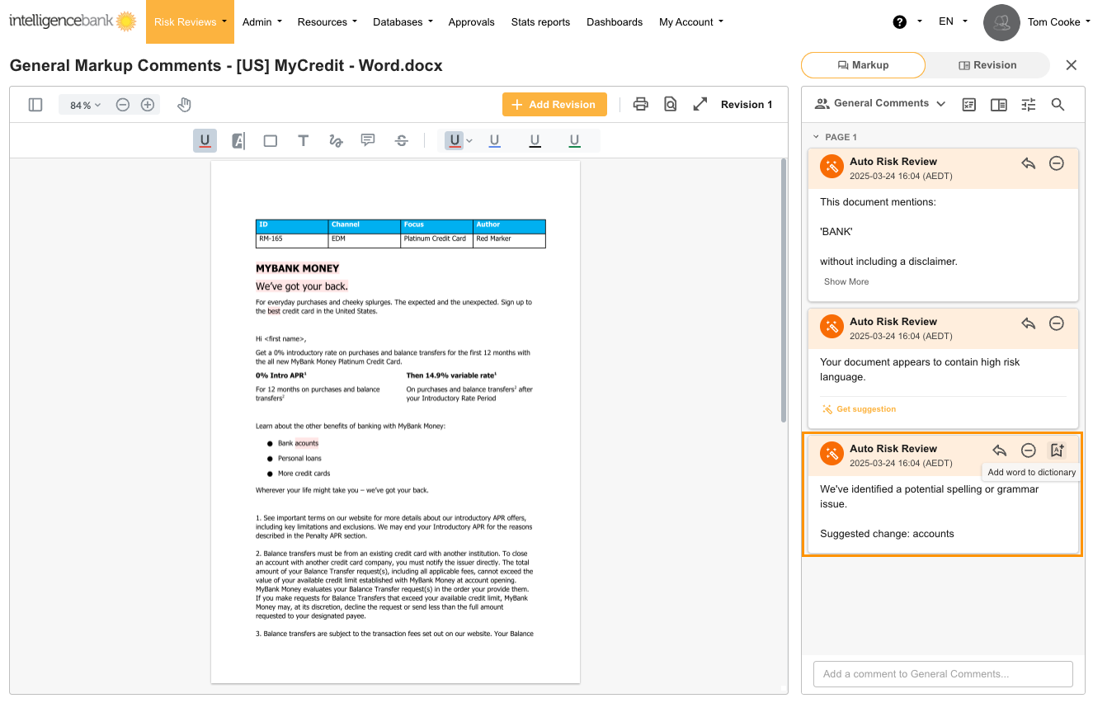
Task: Open Stats reports
Action: point(540,22)
